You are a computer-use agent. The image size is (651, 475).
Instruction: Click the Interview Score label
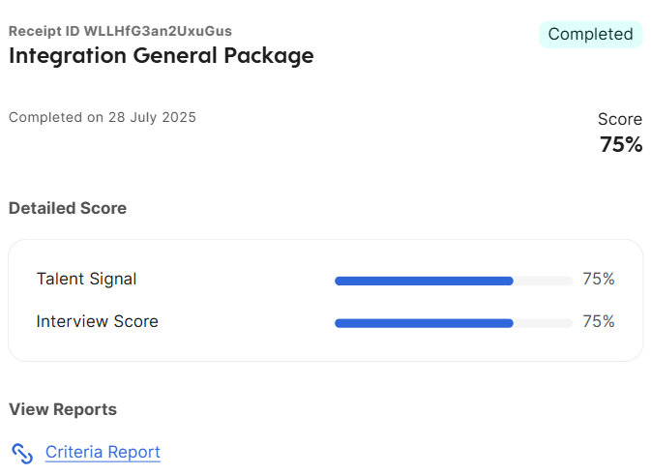[x=97, y=321]
